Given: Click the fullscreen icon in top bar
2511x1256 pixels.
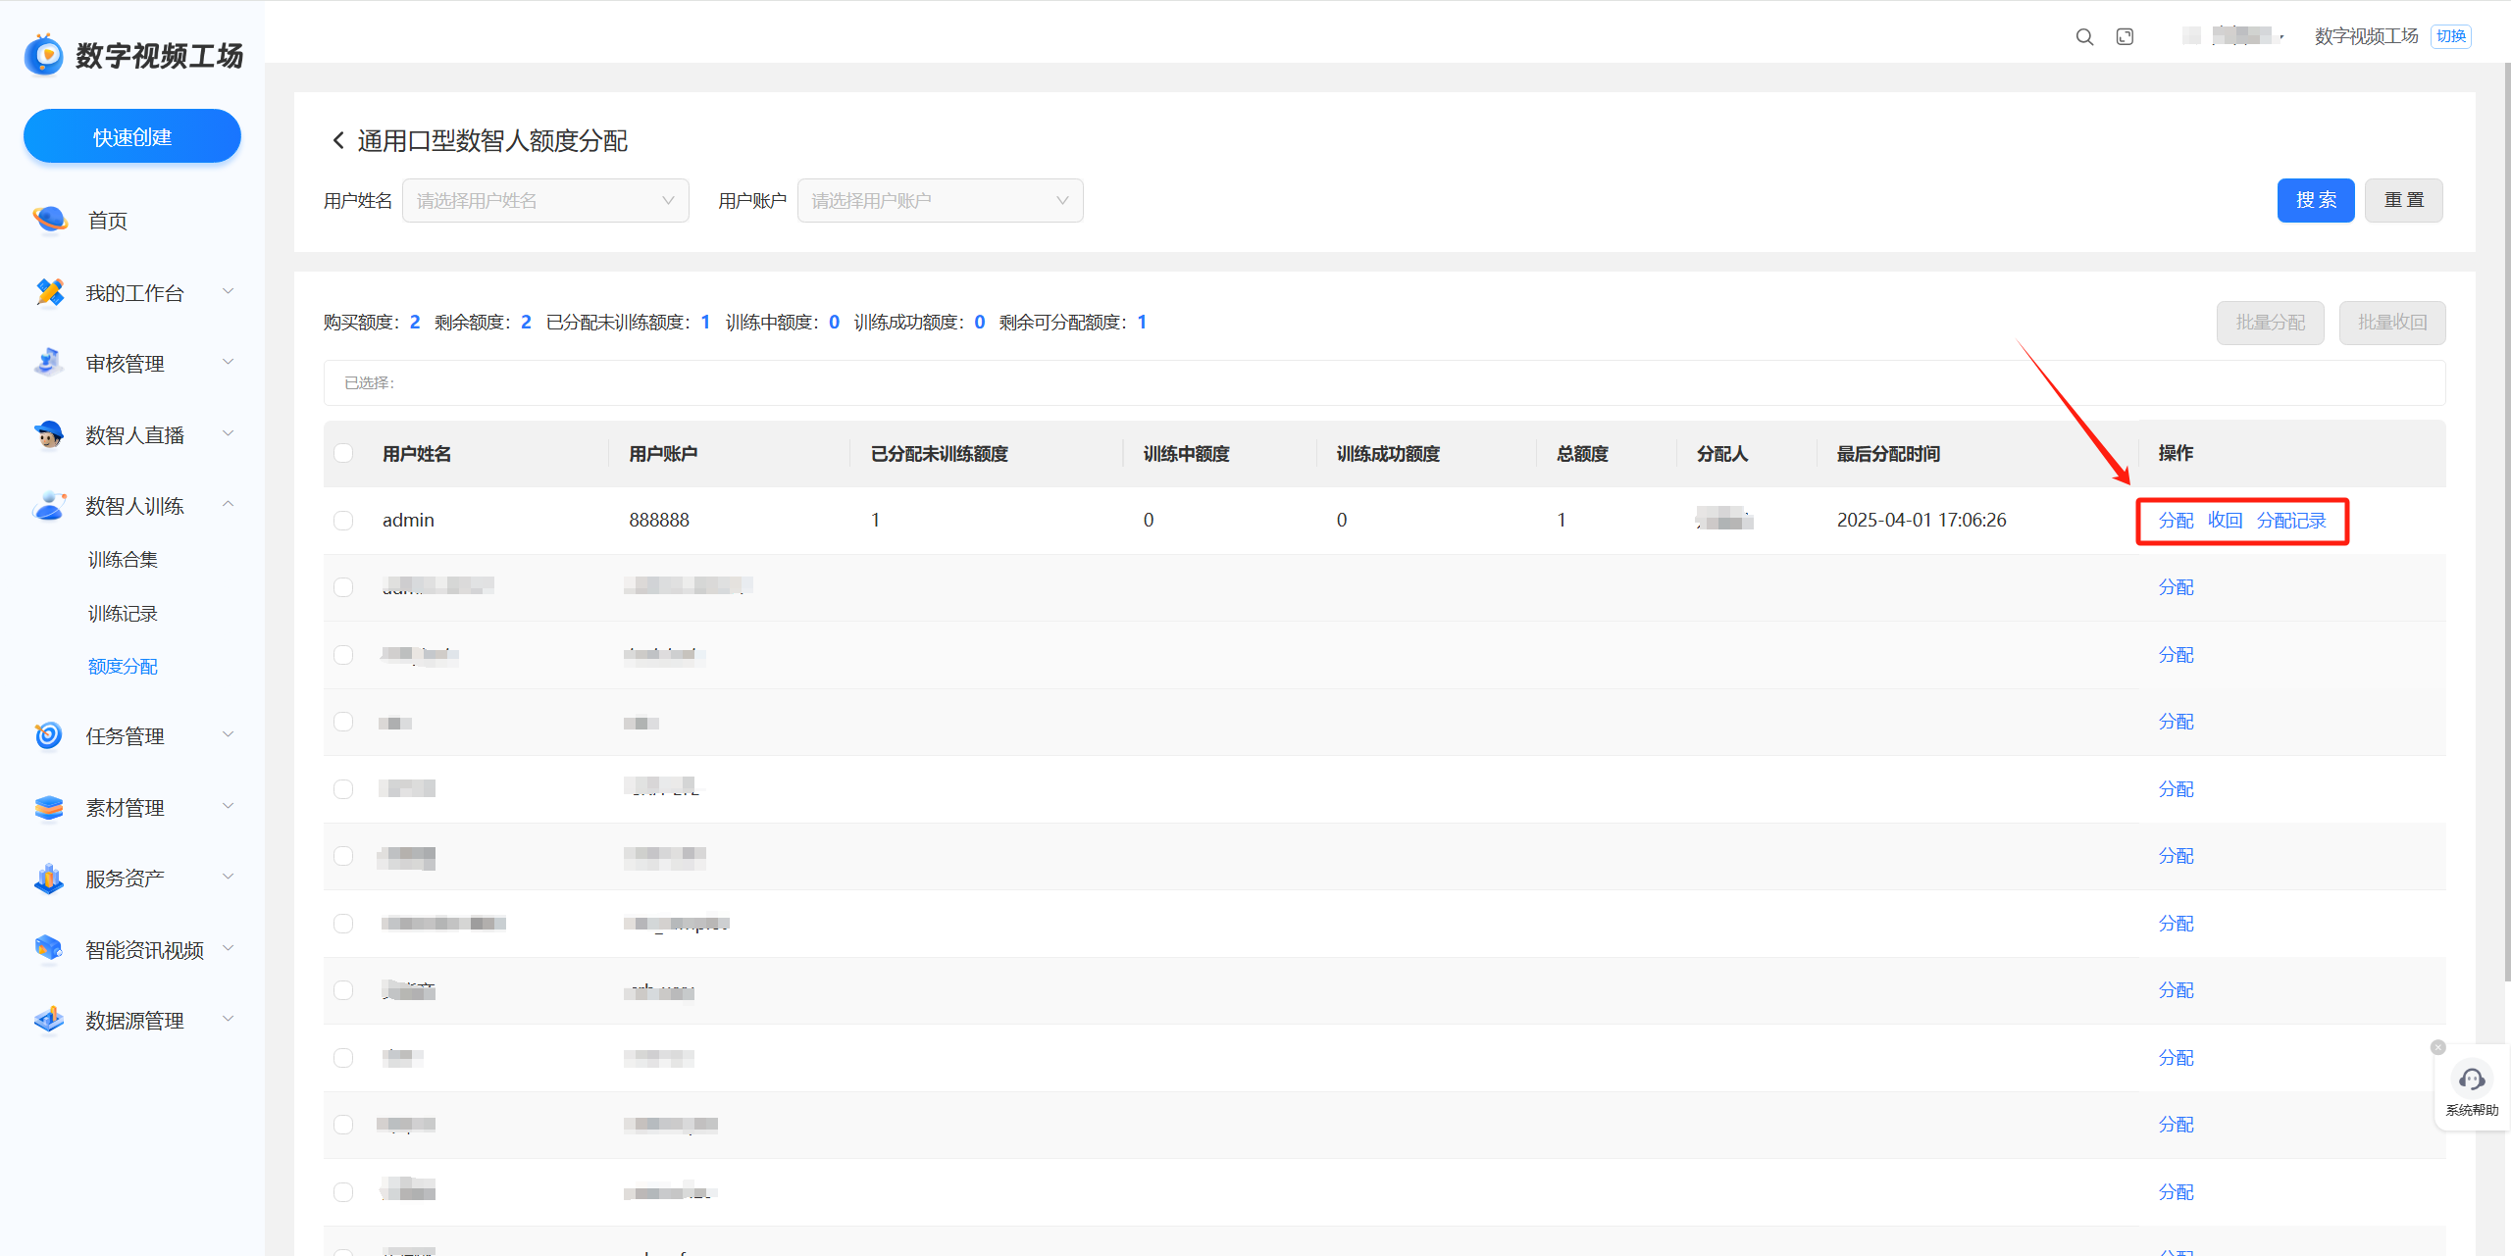Looking at the screenshot, I should [2125, 37].
